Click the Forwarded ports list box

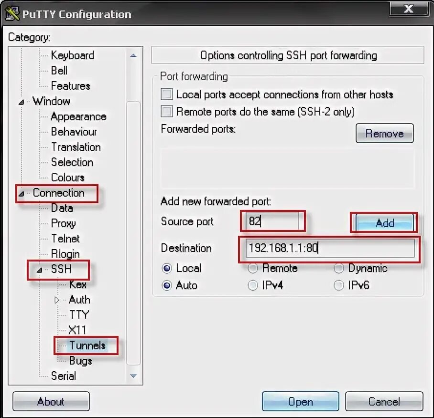288,168
